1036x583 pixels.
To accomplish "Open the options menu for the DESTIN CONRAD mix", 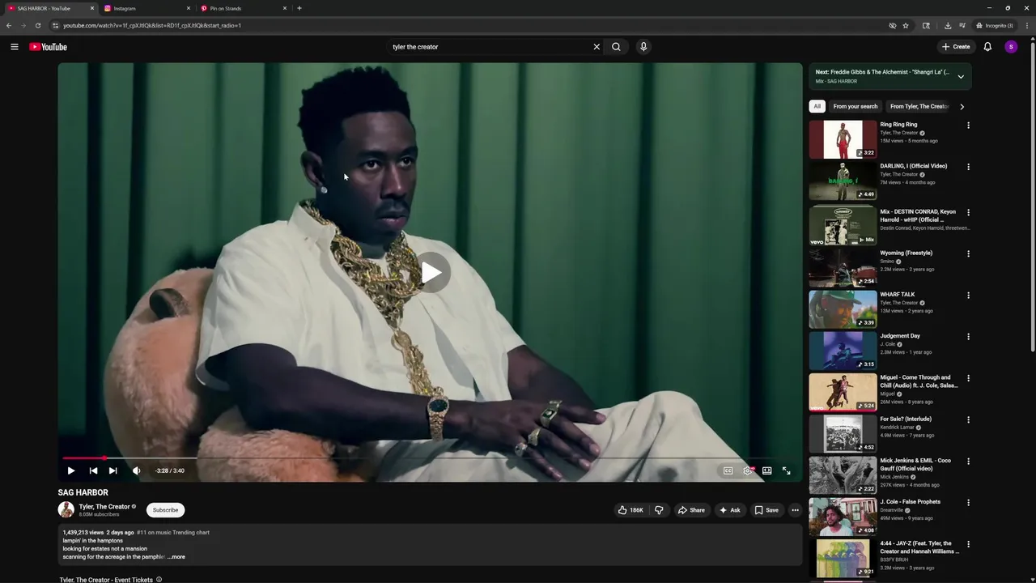I will [x=968, y=212].
